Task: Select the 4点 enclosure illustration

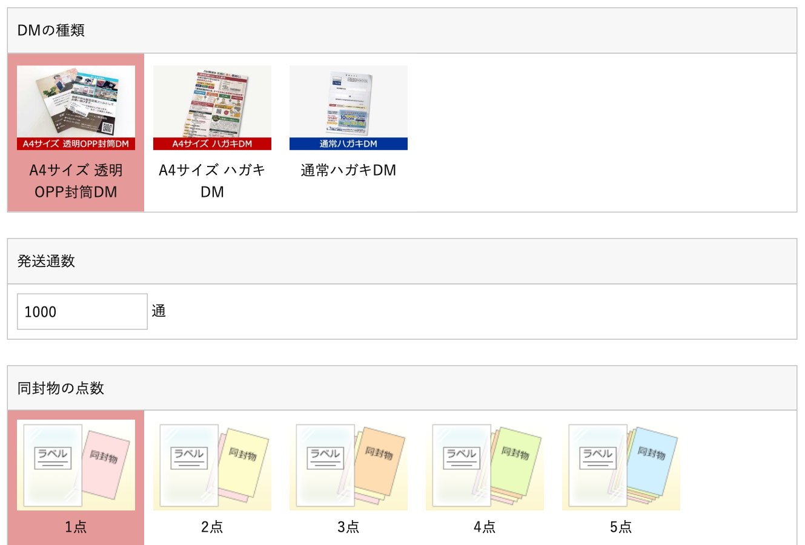Action: [x=485, y=465]
